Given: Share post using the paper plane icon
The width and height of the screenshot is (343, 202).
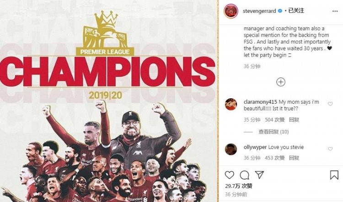Looking at the screenshot, I should click(259, 175).
